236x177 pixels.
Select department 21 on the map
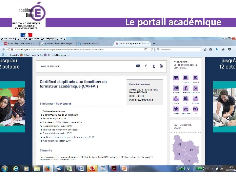click(x=191, y=150)
